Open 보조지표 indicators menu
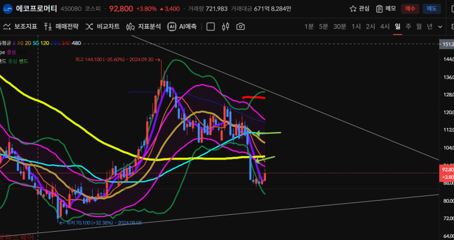 pos(21,26)
